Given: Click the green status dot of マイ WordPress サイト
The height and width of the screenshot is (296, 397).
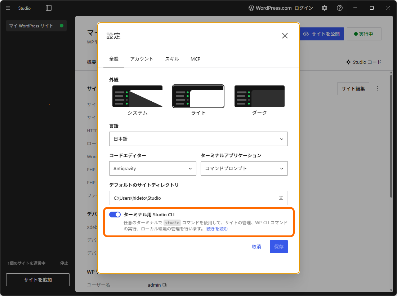Looking at the screenshot, I should [x=62, y=26].
